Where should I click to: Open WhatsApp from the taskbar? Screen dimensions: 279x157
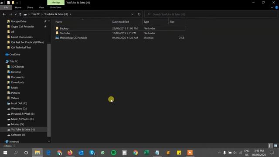click(x=103, y=153)
